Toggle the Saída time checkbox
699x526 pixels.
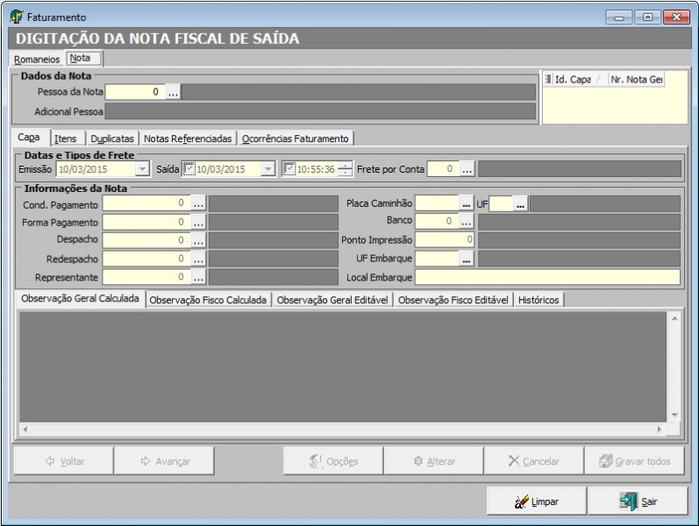pyautogui.click(x=289, y=169)
